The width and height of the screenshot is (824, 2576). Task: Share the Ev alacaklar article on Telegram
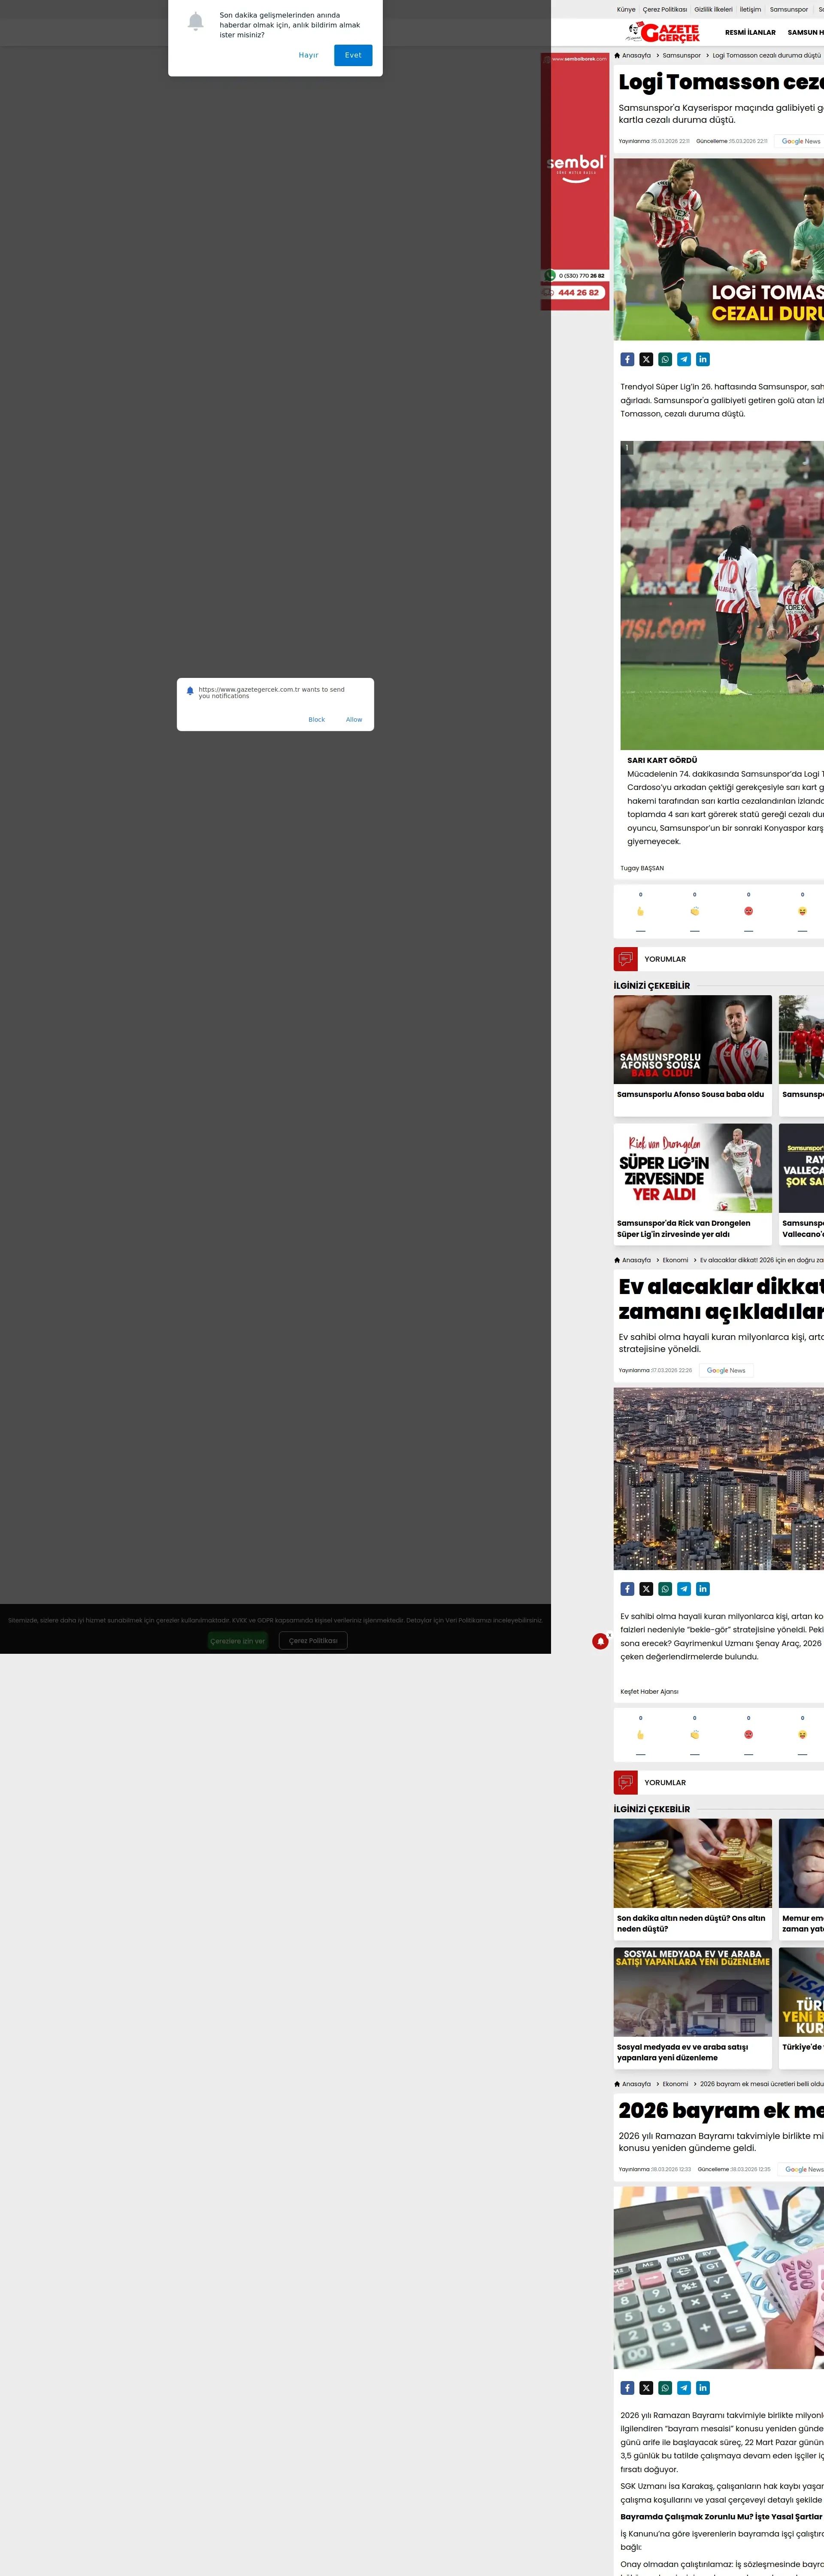tap(684, 1588)
